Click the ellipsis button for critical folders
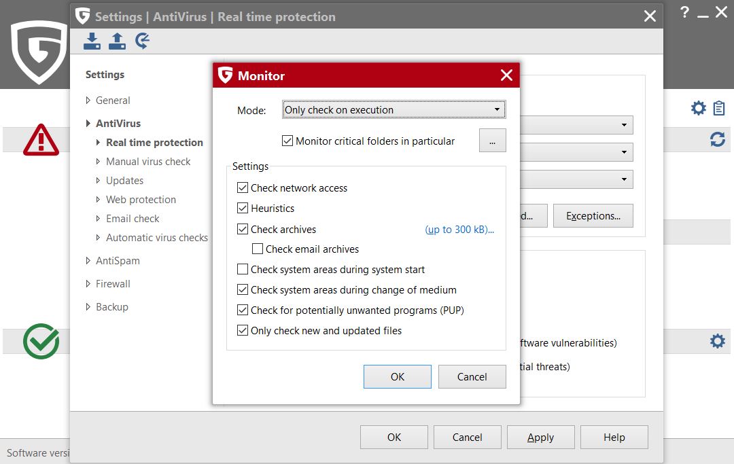Screen dimensions: 734x464 pyautogui.click(x=492, y=141)
